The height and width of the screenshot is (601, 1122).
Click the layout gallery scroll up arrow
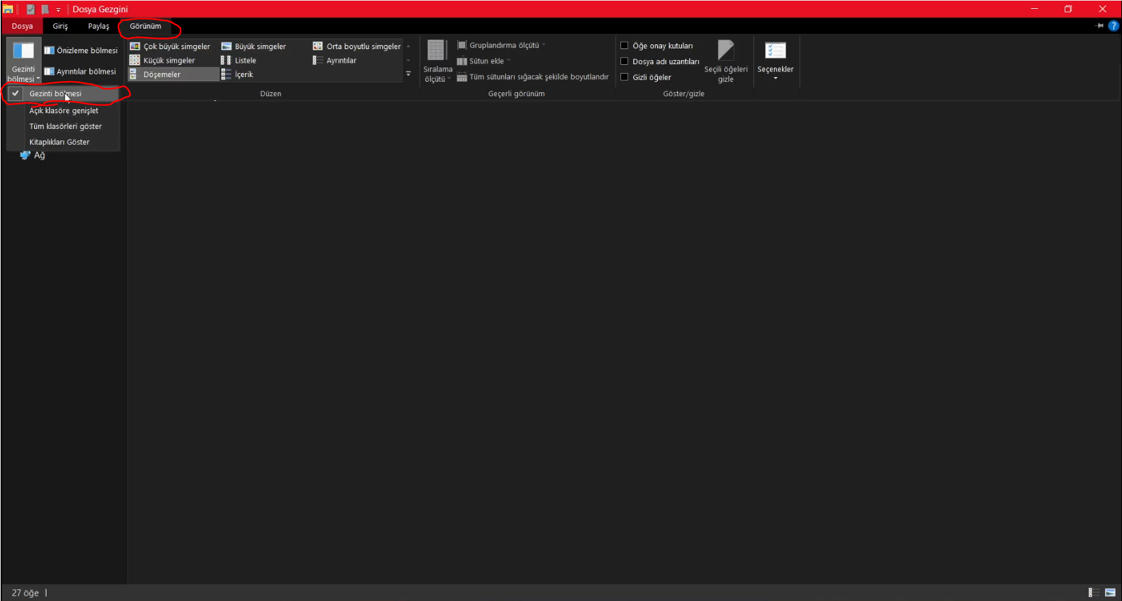[408, 46]
